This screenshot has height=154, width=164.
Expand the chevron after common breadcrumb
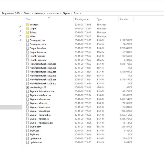click(61, 13)
